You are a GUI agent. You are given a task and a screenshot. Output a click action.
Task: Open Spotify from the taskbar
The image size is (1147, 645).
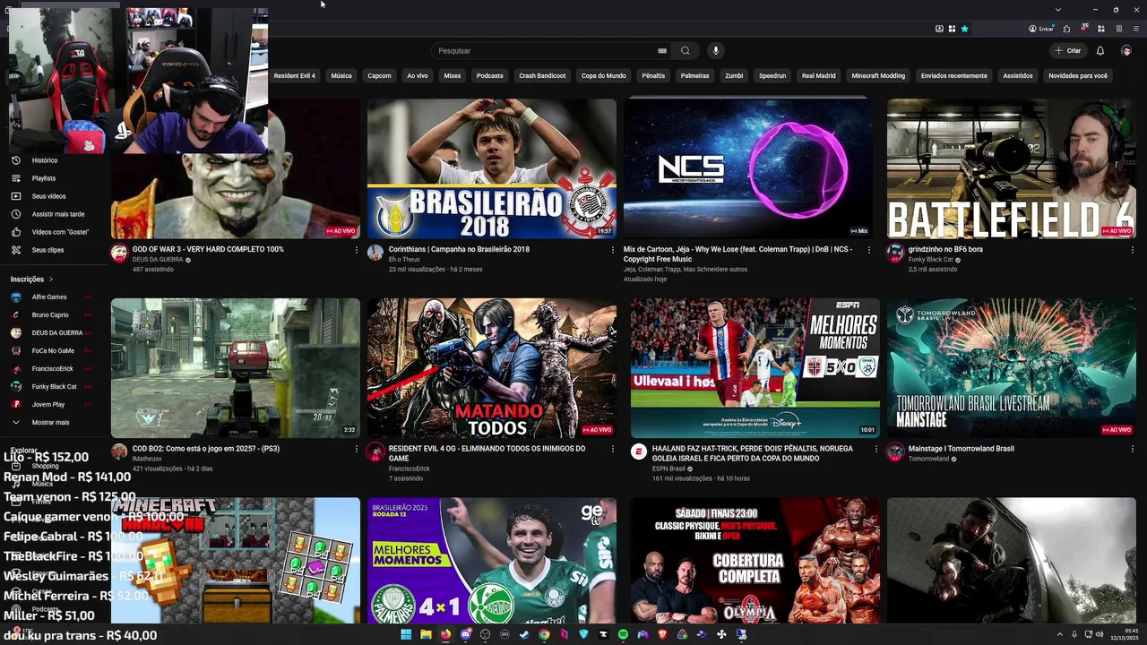click(x=623, y=634)
